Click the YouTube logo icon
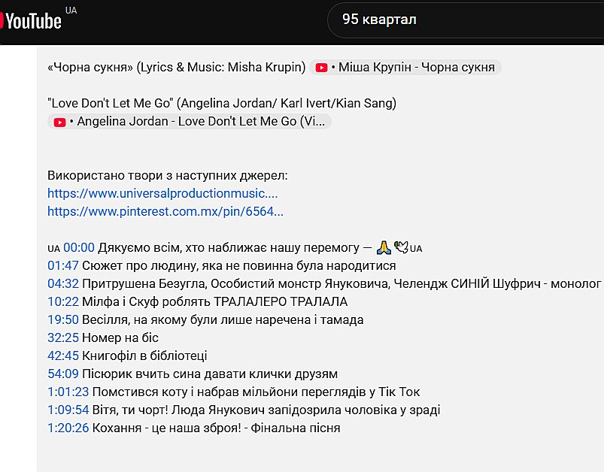 pos(30,20)
